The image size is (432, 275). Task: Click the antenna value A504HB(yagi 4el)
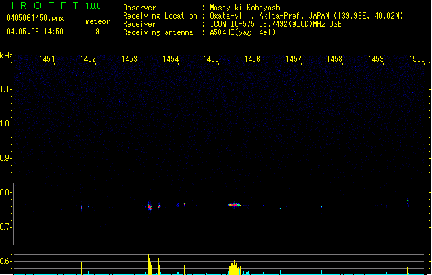click(242, 32)
